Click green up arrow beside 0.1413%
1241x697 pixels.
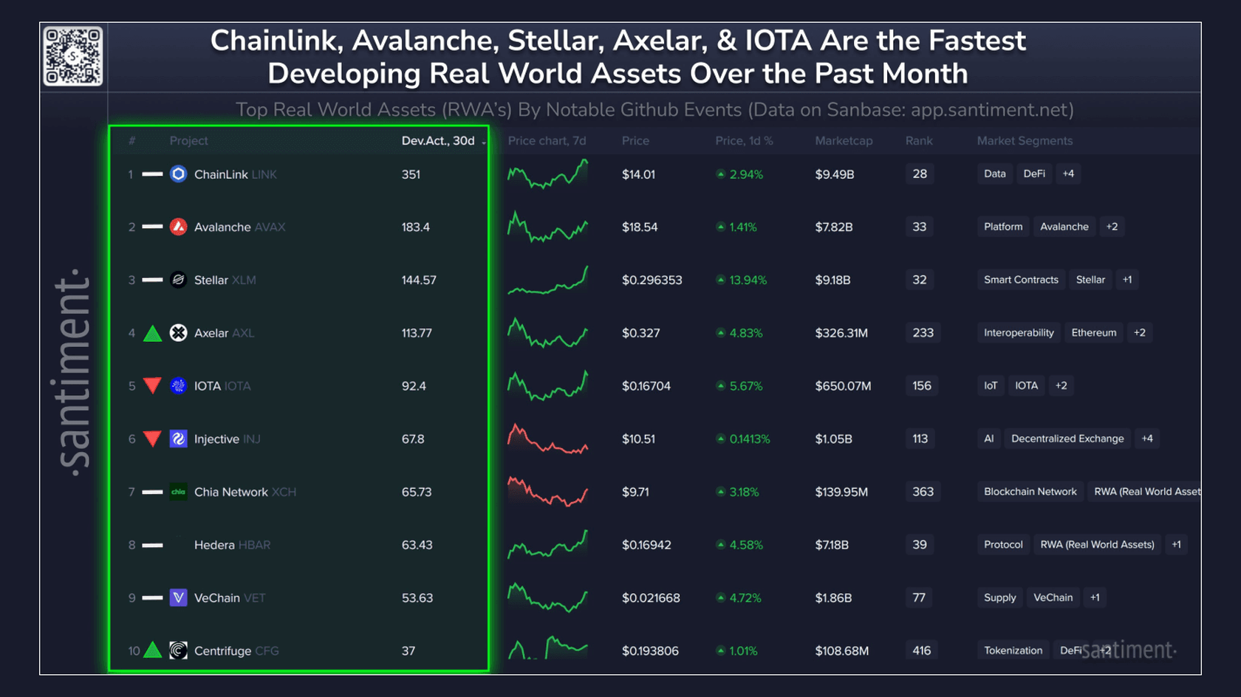coord(720,439)
